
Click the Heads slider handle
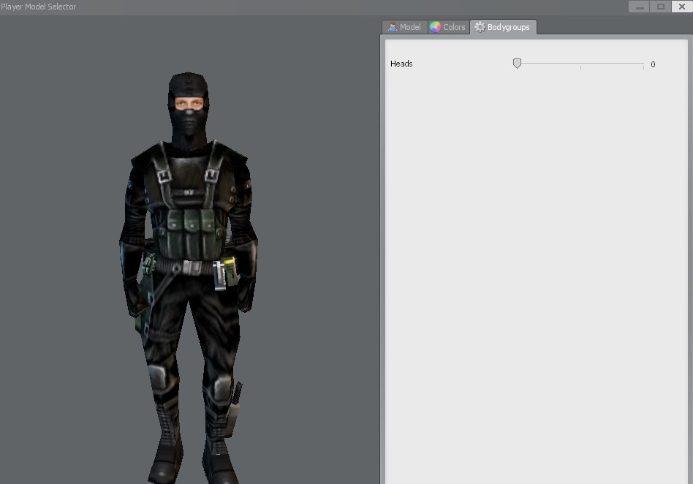point(517,64)
